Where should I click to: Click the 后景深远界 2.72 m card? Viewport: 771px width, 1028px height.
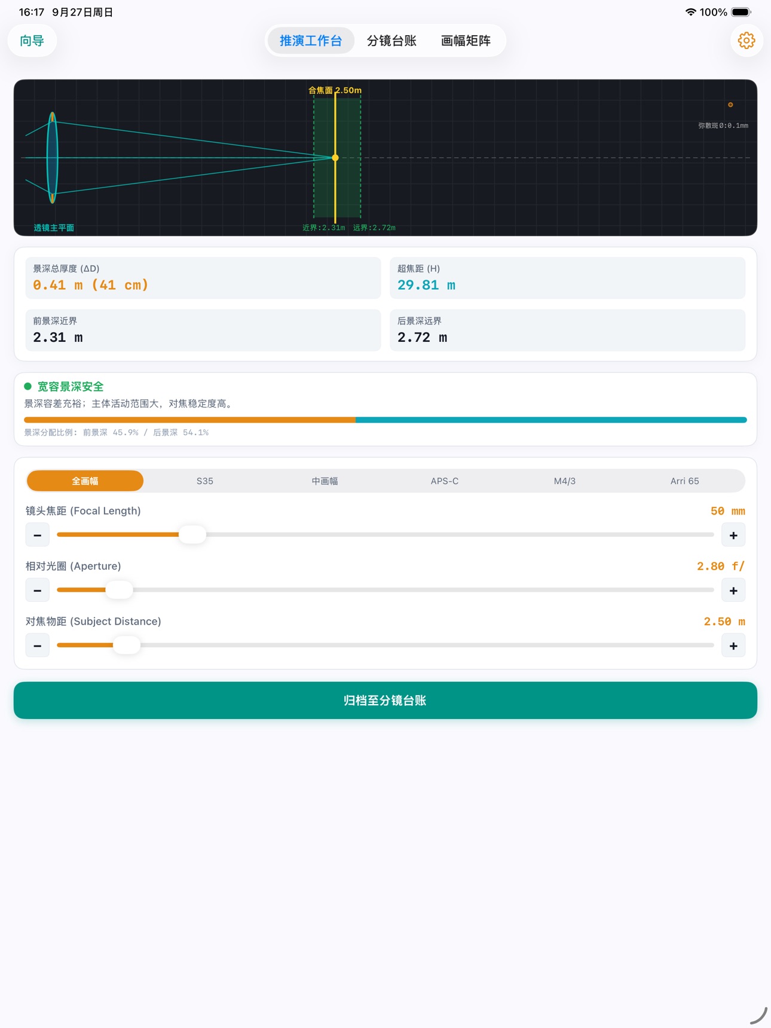click(568, 330)
